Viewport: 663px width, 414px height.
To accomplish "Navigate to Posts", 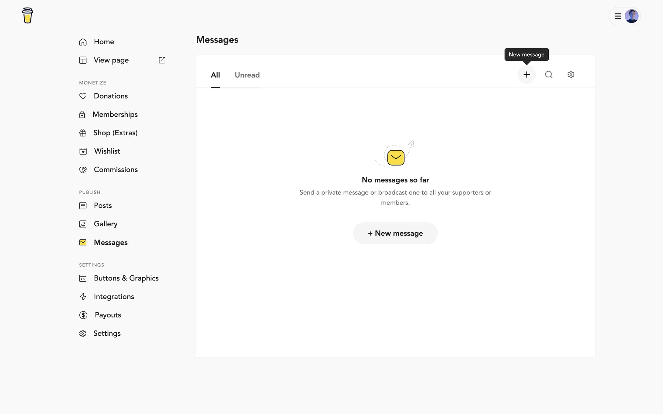I will [x=103, y=206].
